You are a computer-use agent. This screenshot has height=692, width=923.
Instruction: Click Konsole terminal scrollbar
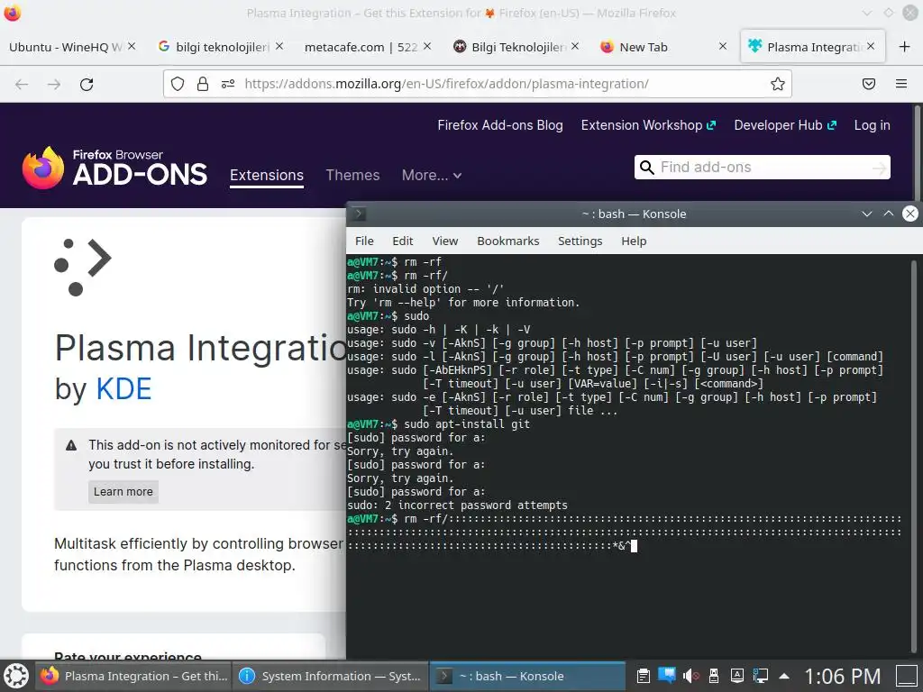(x=914, y=456)
